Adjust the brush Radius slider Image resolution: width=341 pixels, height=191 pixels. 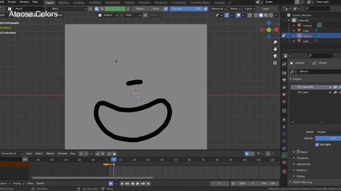point(147,8)
